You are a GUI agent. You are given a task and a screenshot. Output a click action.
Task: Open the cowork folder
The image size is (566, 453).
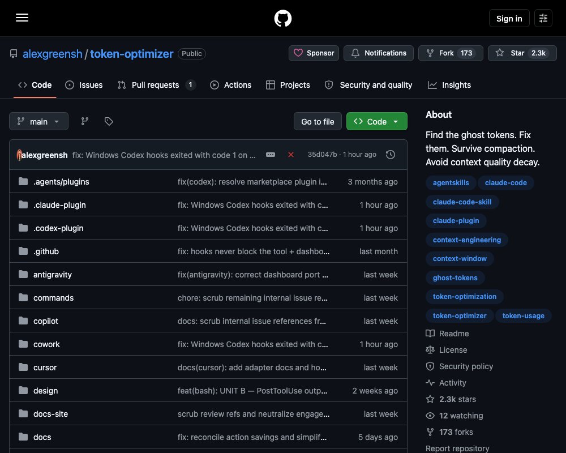click(46, 344)
